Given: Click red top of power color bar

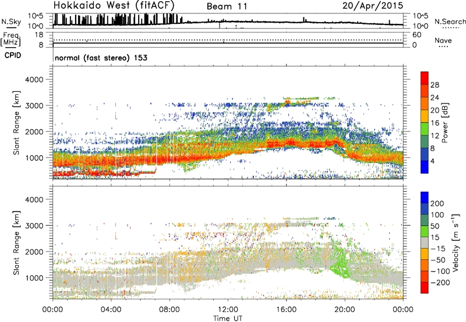Looking at the screenshot, I should click(425, 77).
